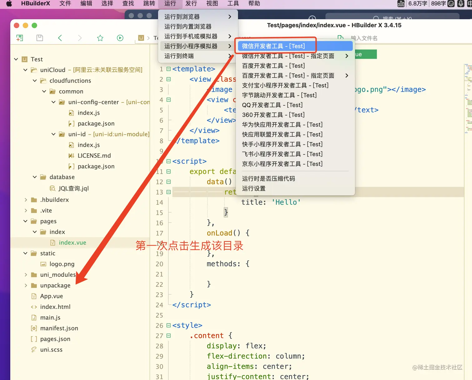Choose QQ开发者工具 - [Test]
This screenshot has height=380, width=472.
295,105
